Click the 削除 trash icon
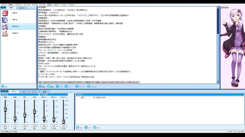 (x=95, y=127)
